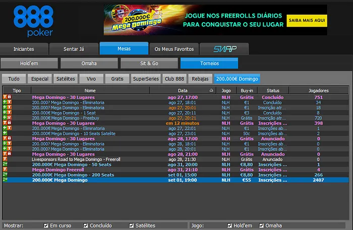Filter tournaments by Club 888
The width and height of the screenshot is (353, 230).
[174, 79]
